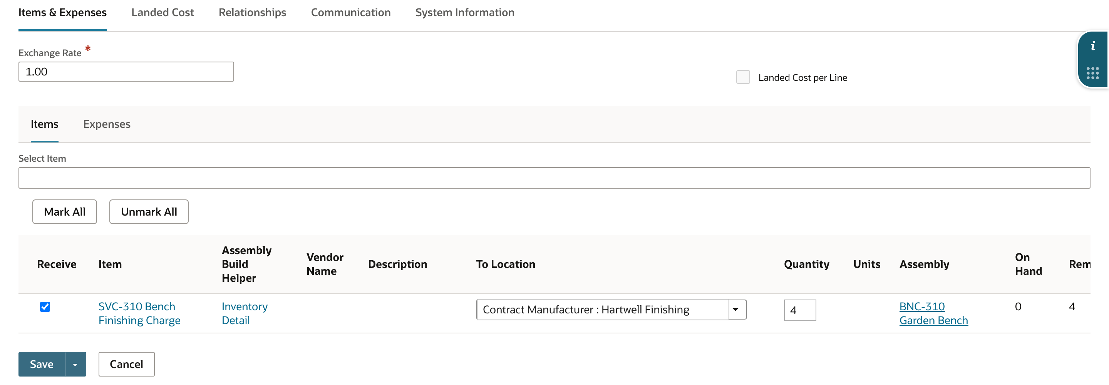This screenshot has width=1109, height=385.
Task: Click the To Location column header
Action: click(506, 264)
